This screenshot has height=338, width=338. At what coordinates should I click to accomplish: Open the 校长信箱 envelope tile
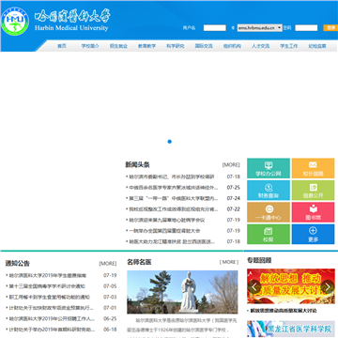[313, 168]
